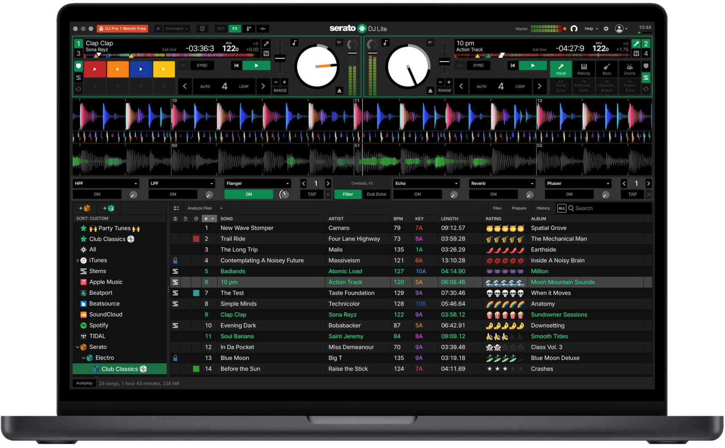Adjust the pitch slider on deck 1
Viewport: 725px width, 448px height.
[x=280, y=58]
